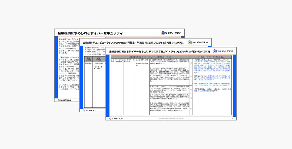Click the front slide title 金融分野におけるサイバーセキュリティに関するガイドライン
The height and width of the screenshot is (149, 292).
pos(143,52)
